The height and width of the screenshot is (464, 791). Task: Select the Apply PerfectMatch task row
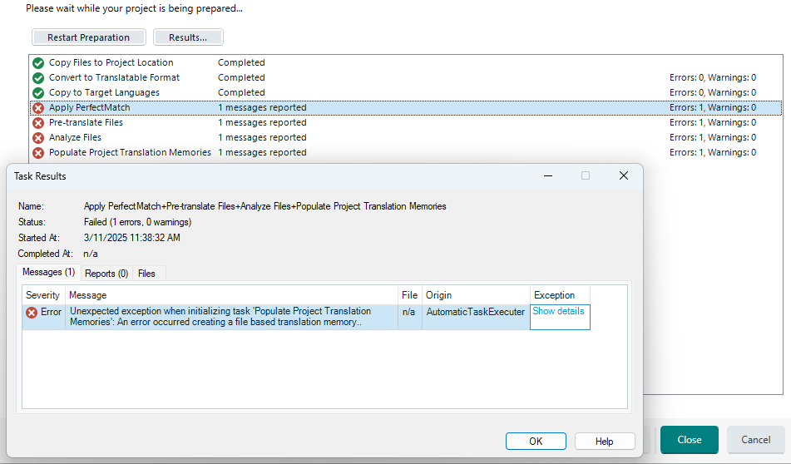(406, 107)
